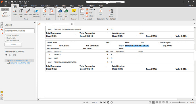196x104 pixels.
Task: Choose the Edit tool in the ribbon
Action: pyautogui.click(x=4, y=13)
